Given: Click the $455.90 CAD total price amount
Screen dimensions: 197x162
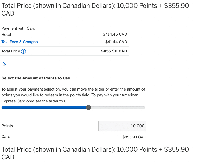Looking at the screenshot, I should point(114,51).
